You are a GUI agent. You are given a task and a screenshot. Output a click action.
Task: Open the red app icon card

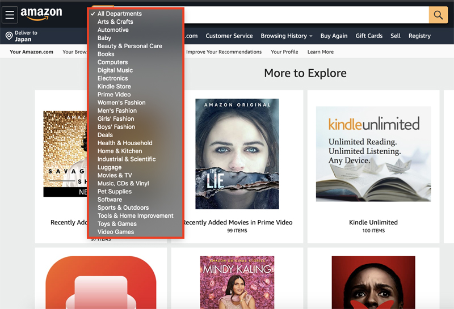(101, 282)
